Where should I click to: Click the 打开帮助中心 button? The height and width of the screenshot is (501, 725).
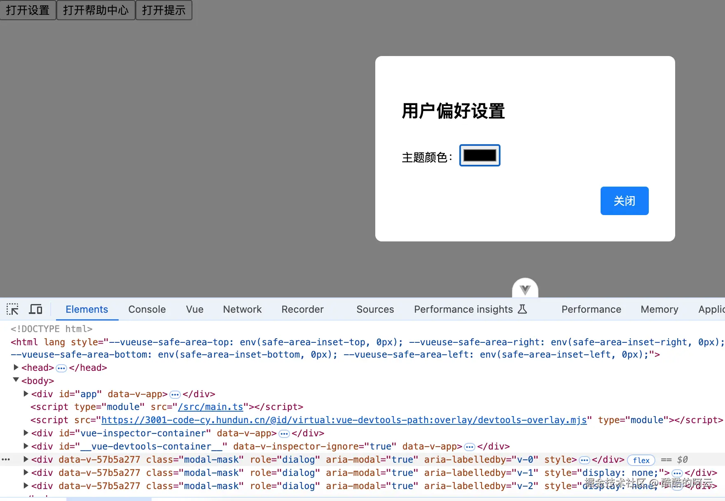pyautogui.click(x=96, y=10)
